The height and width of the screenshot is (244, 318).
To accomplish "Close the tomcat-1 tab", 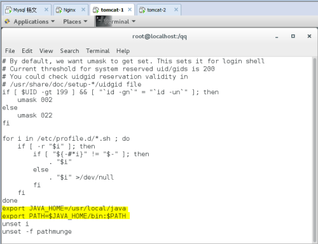I will click(130, 10).
